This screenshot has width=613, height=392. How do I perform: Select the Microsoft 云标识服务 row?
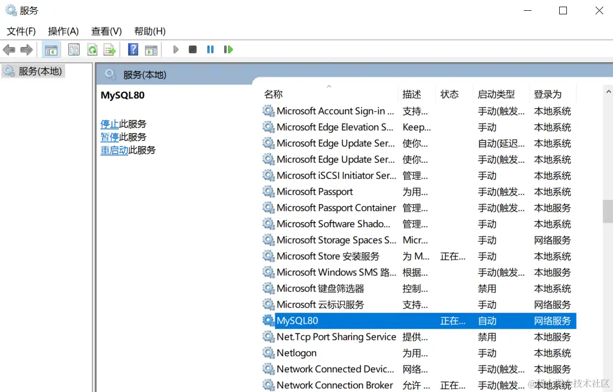[x=419, y=304]
